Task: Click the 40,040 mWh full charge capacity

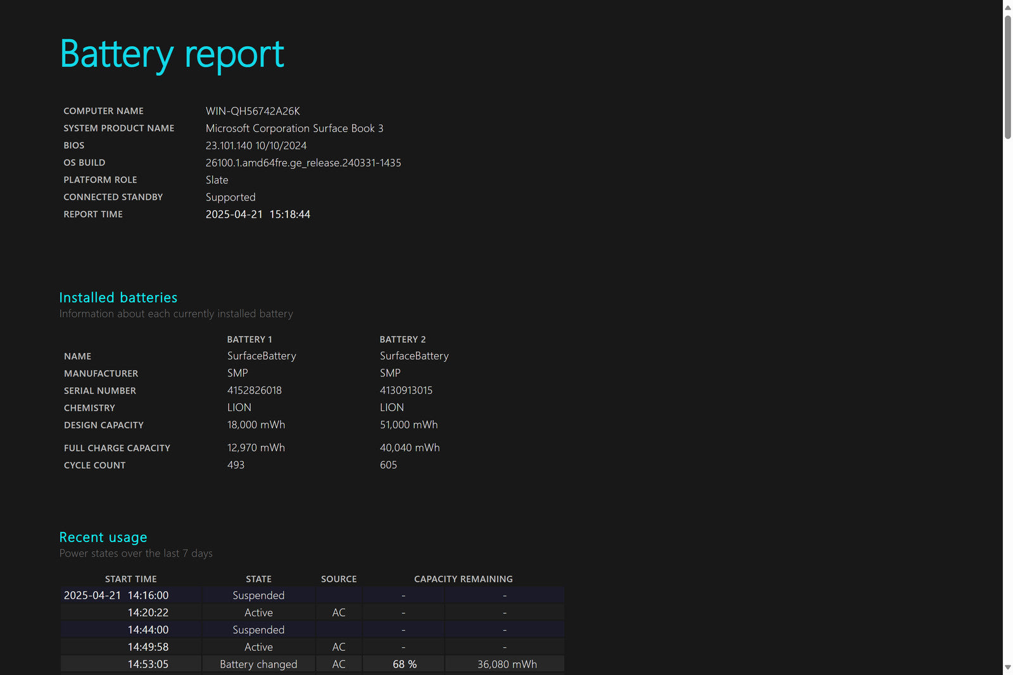Action: pyautogui.click(x=410, y=447)
